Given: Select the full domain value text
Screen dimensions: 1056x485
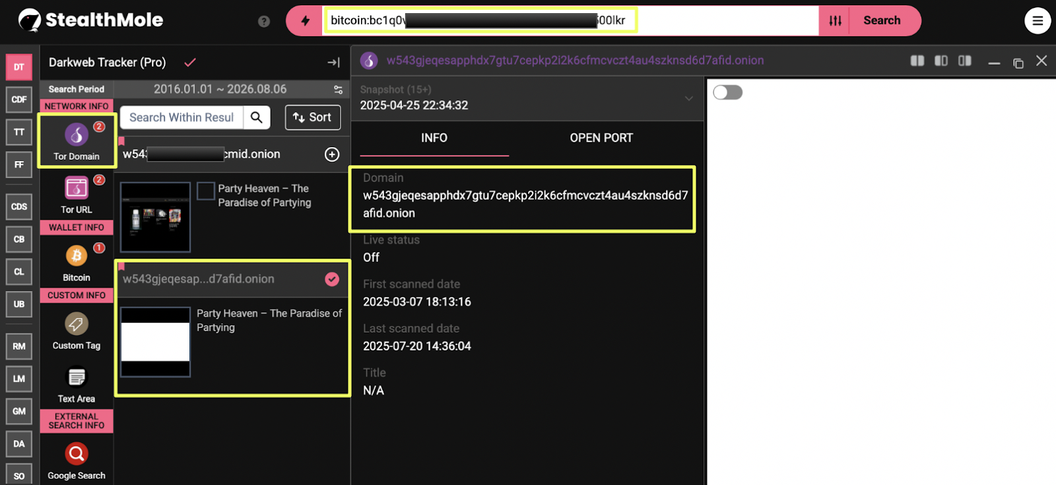Looking at the screenshot, I should click(525, 204).
